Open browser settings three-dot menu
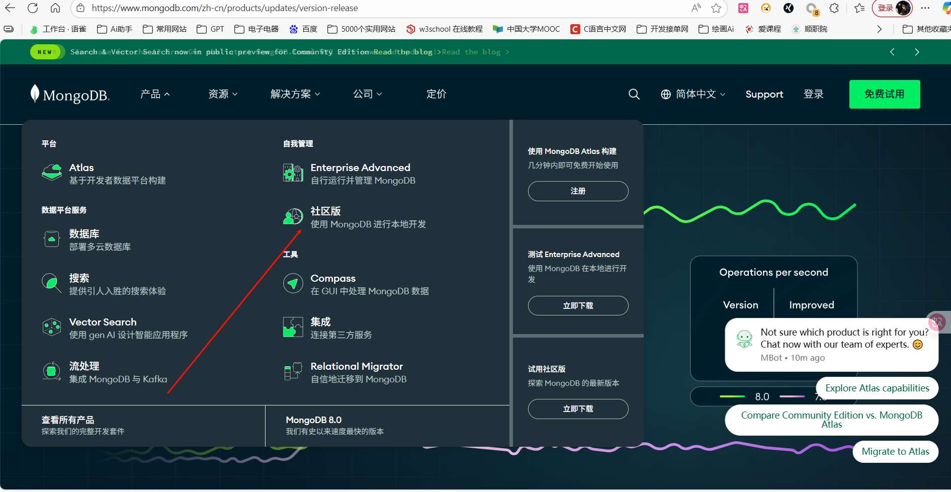 [925, 8]
